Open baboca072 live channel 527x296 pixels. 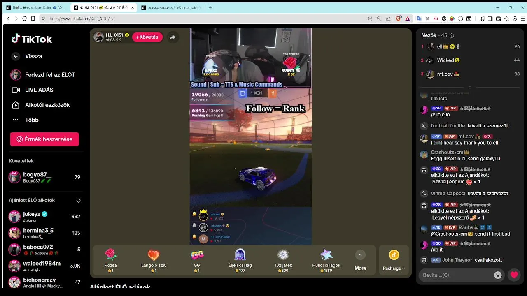[x=44, y=250]
